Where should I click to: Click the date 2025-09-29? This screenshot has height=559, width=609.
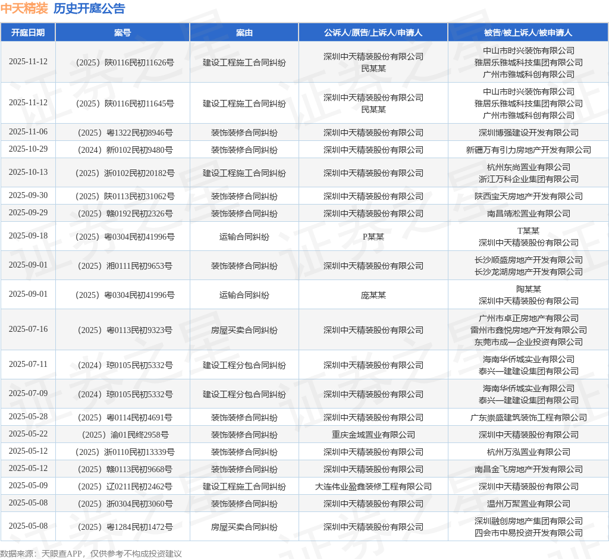tap(28, 212)
